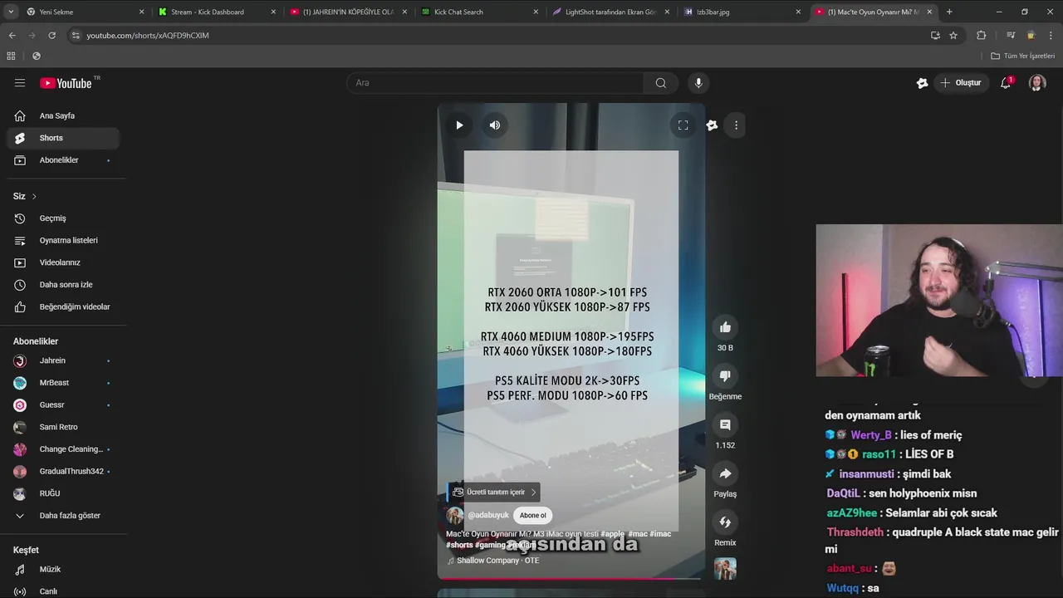Open the apps grid in bookmarks bar
The width and height of the screenshot is (1063, 598).
(x=11, y=56)
